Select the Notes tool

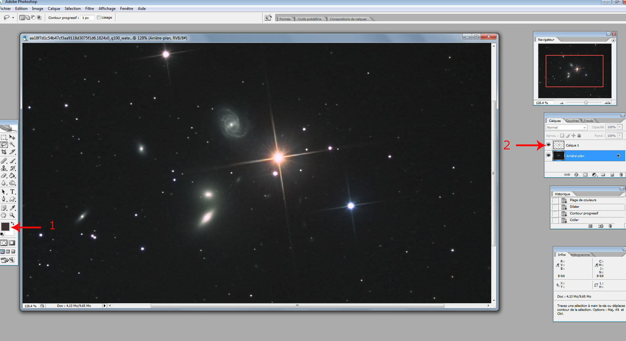[x=4, y=208]
